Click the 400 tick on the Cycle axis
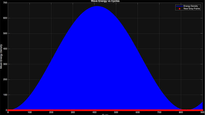 pos(94,112)
